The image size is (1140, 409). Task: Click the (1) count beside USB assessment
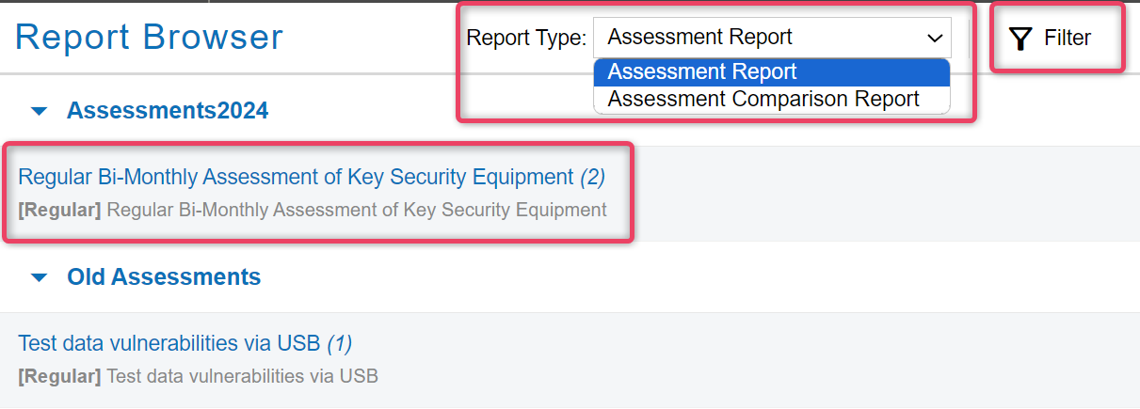[340, 343]
